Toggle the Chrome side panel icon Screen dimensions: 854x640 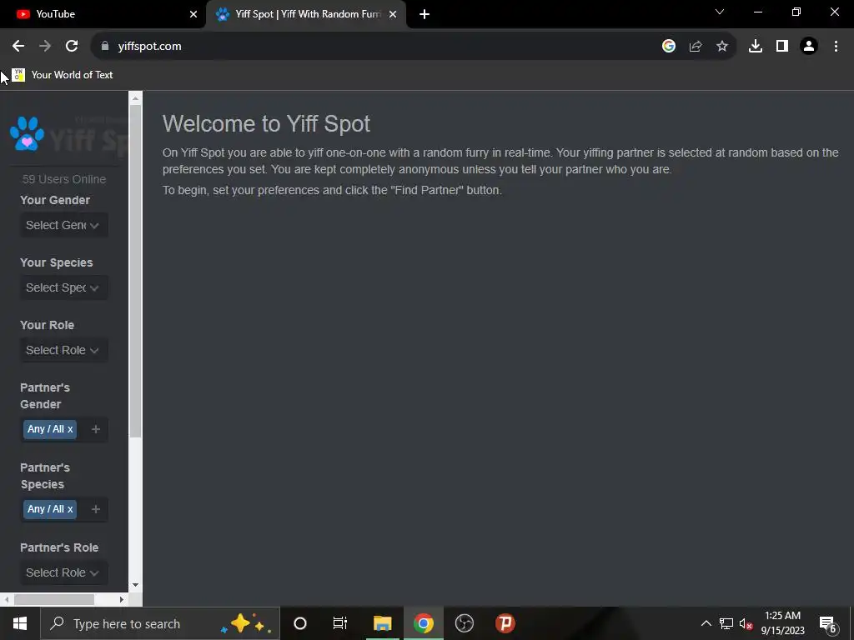pos(782,47)
